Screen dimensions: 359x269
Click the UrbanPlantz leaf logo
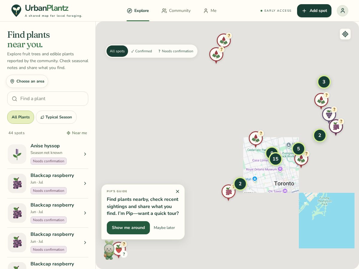point(16,10)
